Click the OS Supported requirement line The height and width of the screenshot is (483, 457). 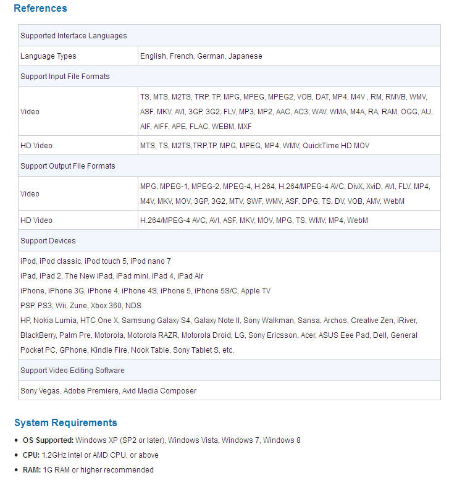(161, 440)
